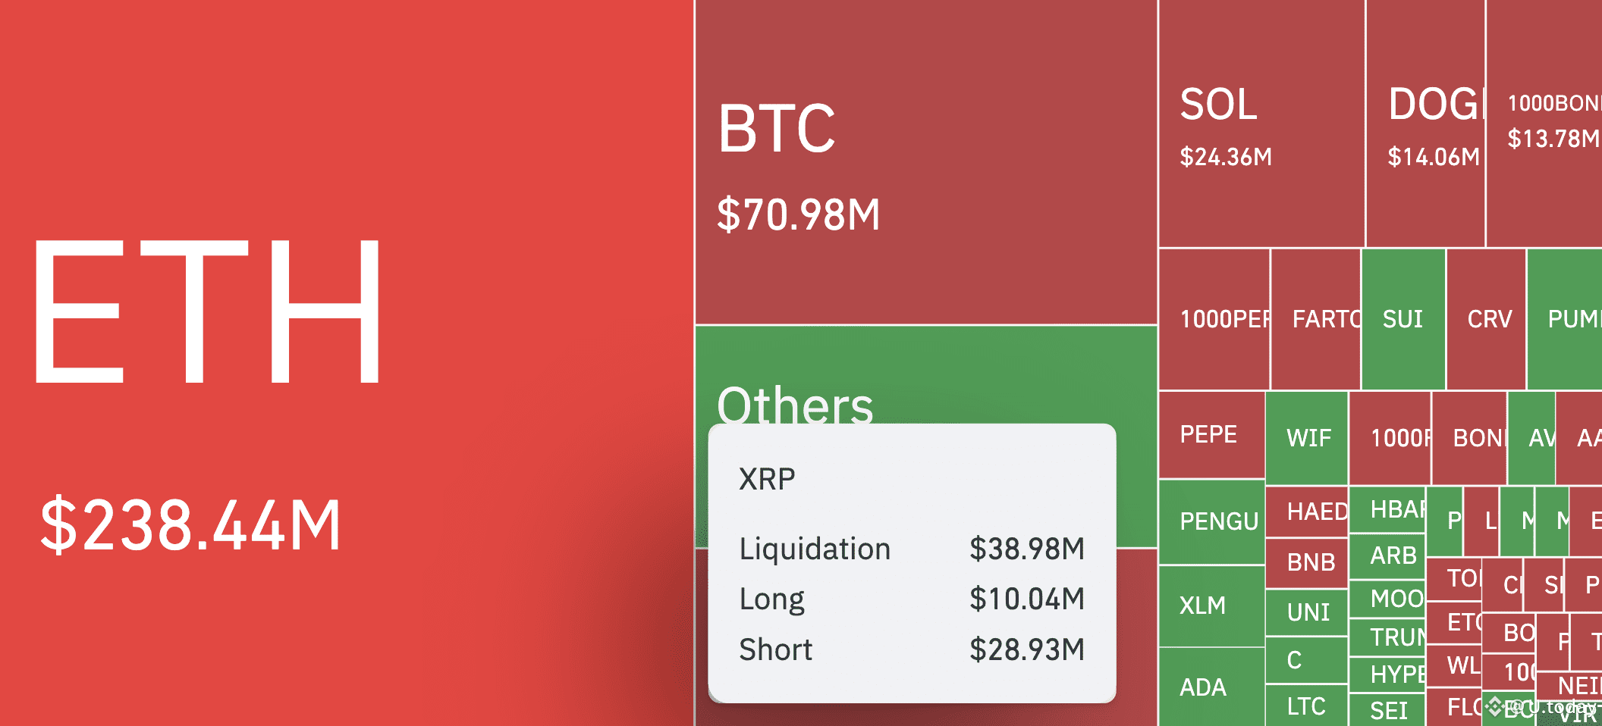Select the green SUI tile

point(1403,319)
